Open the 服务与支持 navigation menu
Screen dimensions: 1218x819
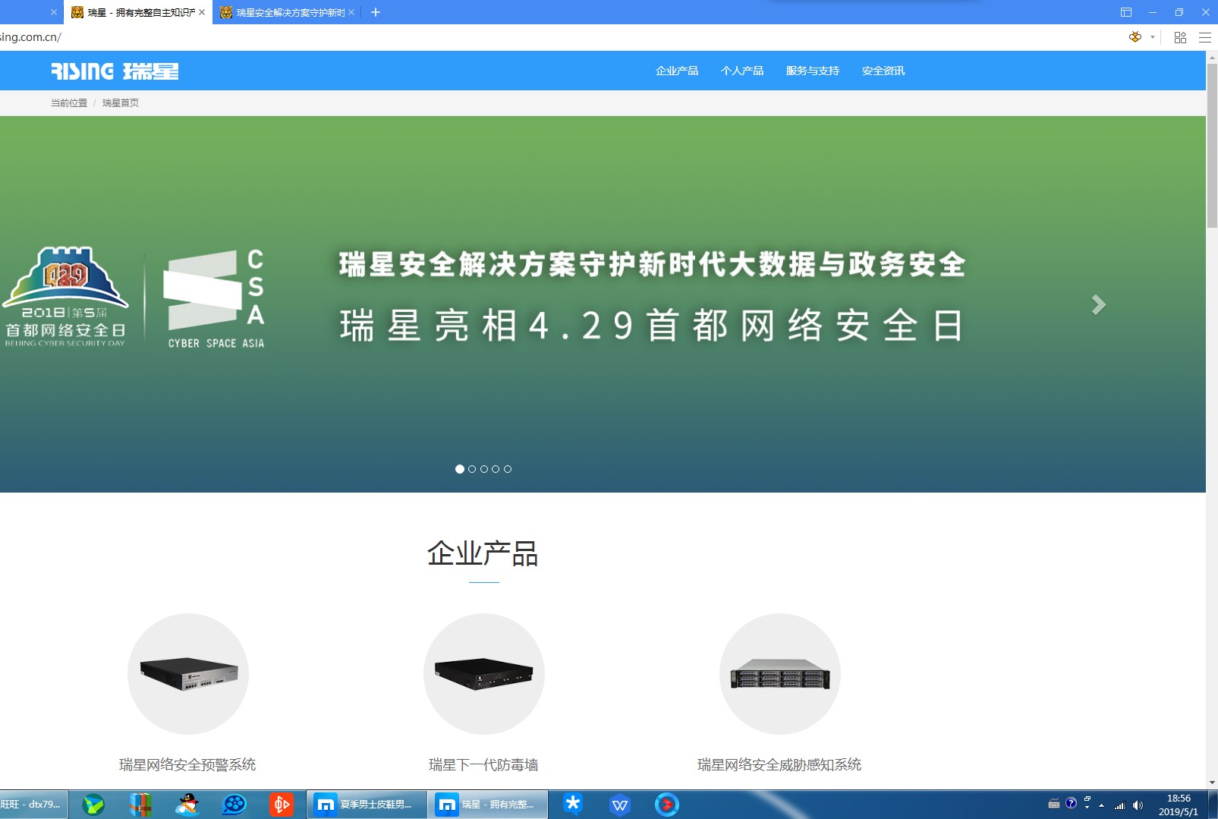(813, 71)
